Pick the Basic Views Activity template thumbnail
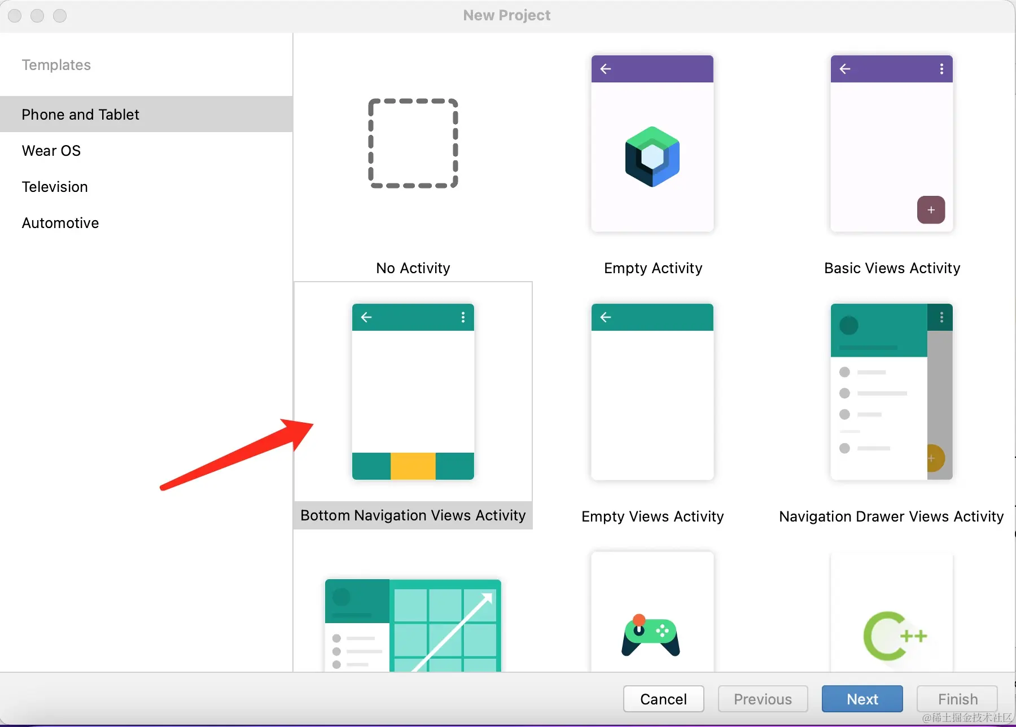This screenshot has height=727, width=1016. pos(892,143)
